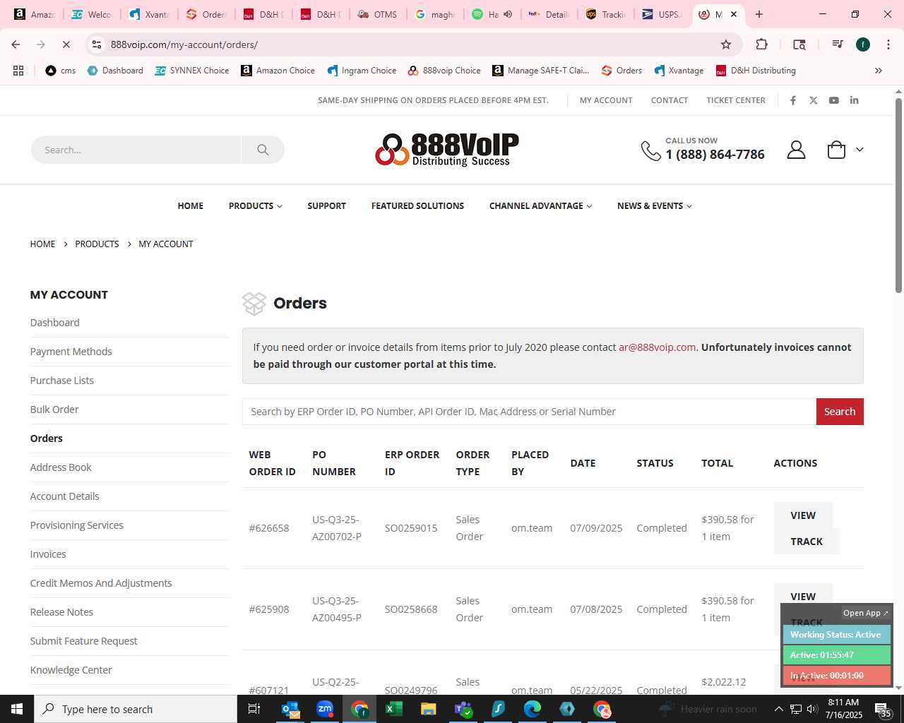The width and height of the screenshot is (904, 723).
Task: Open the Facebook social icon
Action: 793,100
